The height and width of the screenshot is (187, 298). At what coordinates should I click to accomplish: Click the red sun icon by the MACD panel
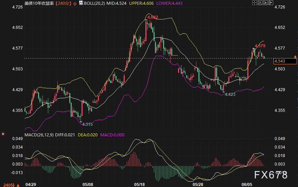click(3, 134)
